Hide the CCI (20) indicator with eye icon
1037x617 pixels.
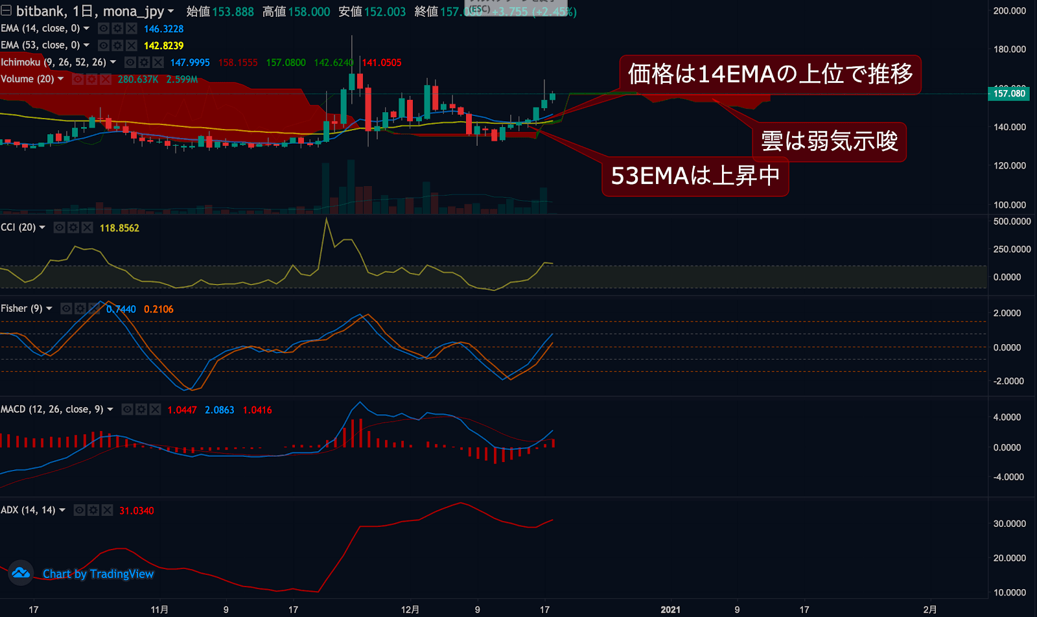point(60,227)
